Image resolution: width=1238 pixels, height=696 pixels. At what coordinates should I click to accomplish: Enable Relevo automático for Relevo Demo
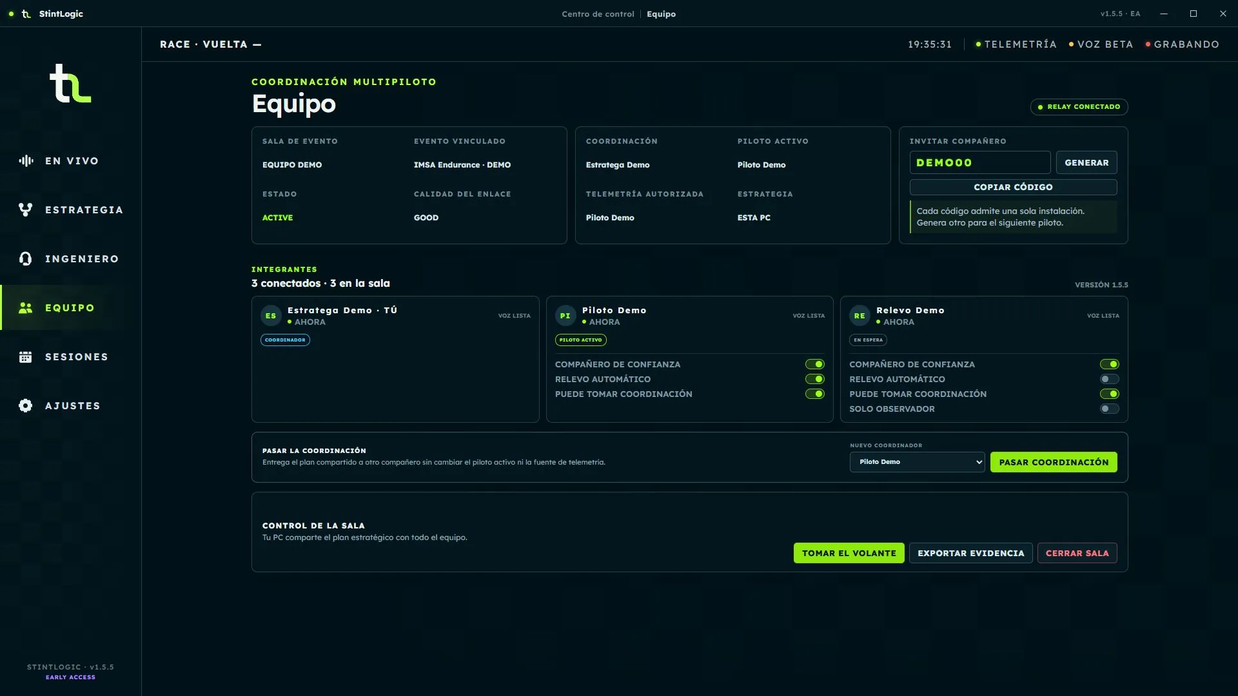click(x=1110, y=380)
